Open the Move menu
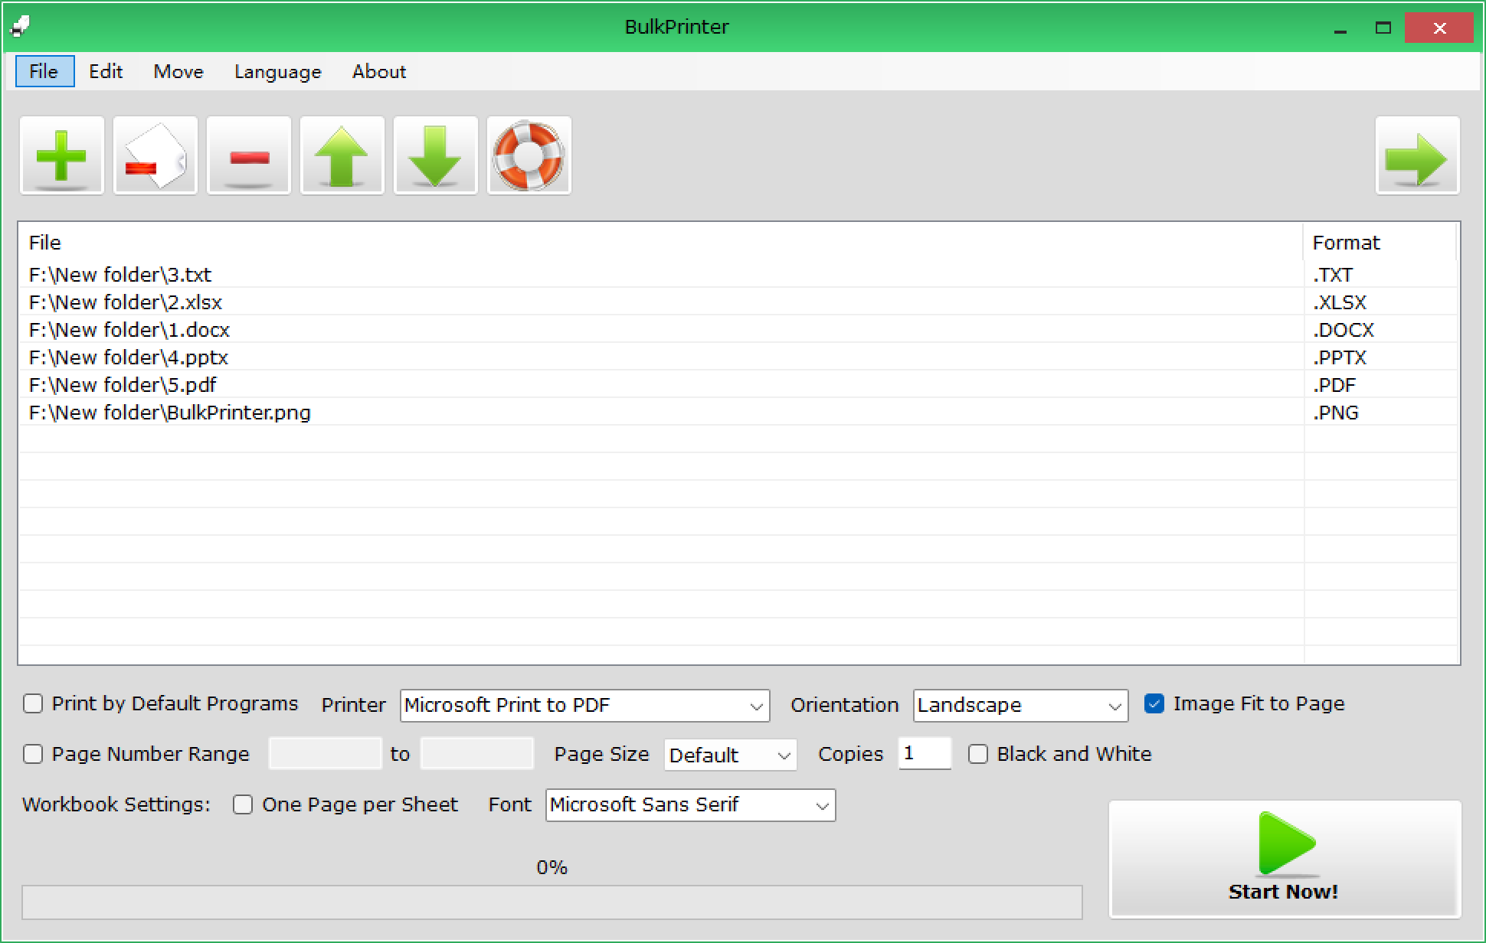The width and height of the screenshot is (1486, 943). 178,71
